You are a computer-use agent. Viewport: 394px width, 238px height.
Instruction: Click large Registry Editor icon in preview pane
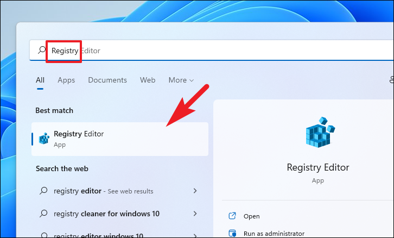click(x=320, y=132)
